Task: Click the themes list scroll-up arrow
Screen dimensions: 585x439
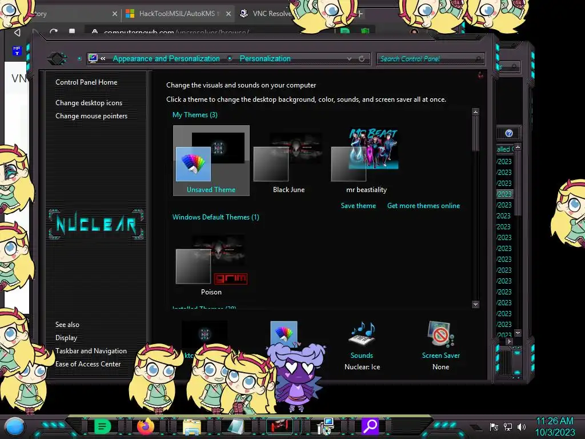Action: tap(475, 112)
